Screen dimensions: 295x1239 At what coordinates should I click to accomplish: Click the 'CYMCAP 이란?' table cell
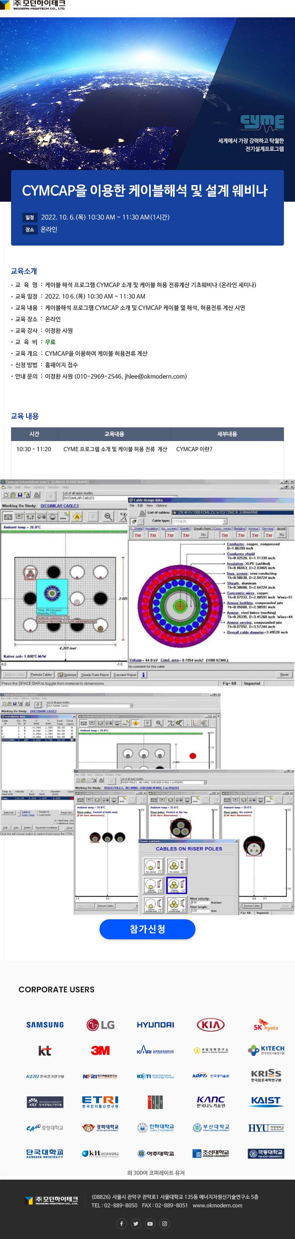(x=194, y=449)
